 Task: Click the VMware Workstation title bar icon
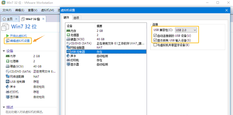tap(3, 3)
